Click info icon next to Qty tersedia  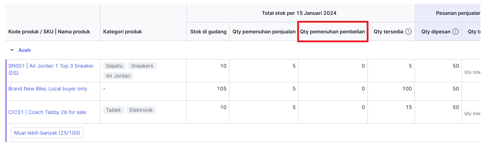coord(408,32)
